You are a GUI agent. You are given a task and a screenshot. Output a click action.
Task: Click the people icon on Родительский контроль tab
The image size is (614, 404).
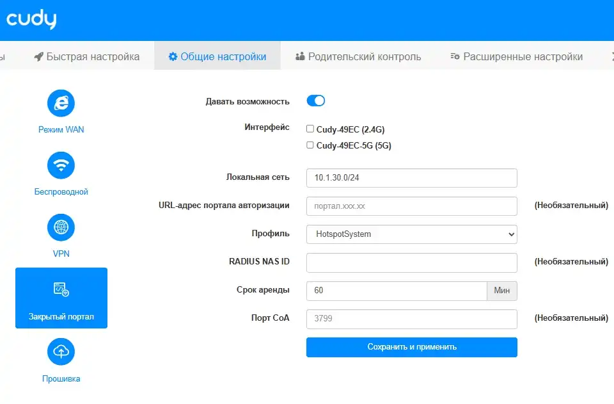coord(299,56)
